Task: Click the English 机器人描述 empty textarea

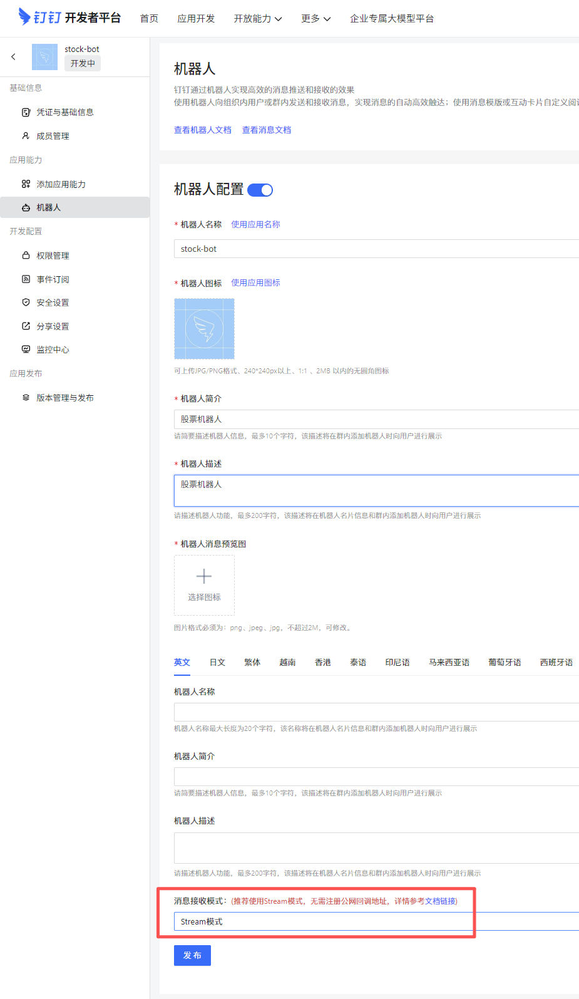Action: (376, 848)
